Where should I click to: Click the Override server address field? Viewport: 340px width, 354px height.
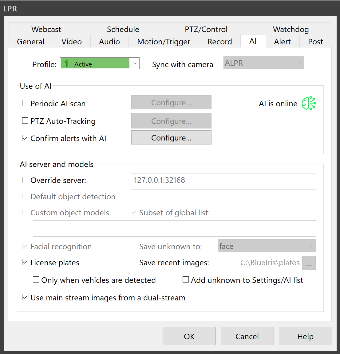click(x=223, y=181)
